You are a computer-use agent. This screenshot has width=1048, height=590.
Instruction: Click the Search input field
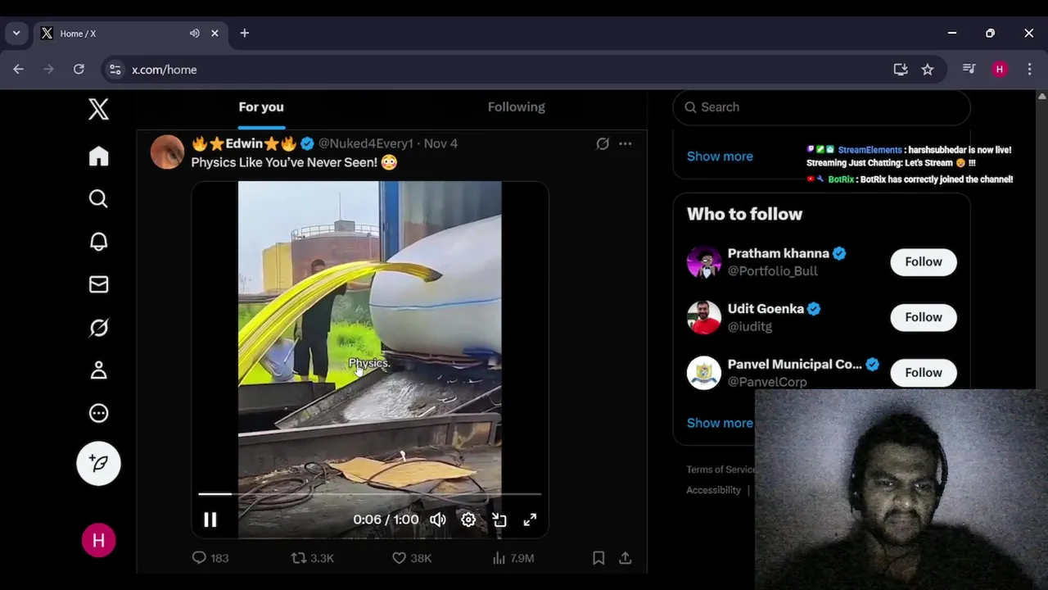click(x=821, y=107)
